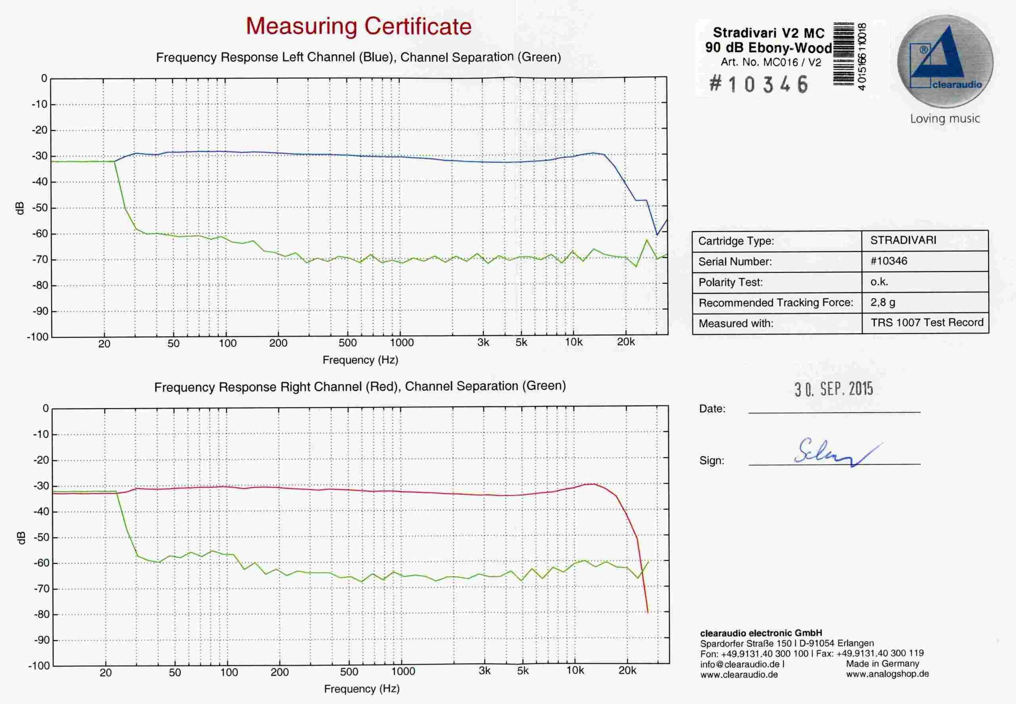Viewport: 1016px width, 704px height.
Task: Click the 'Loving music' slogan
Action: point(945,118)
